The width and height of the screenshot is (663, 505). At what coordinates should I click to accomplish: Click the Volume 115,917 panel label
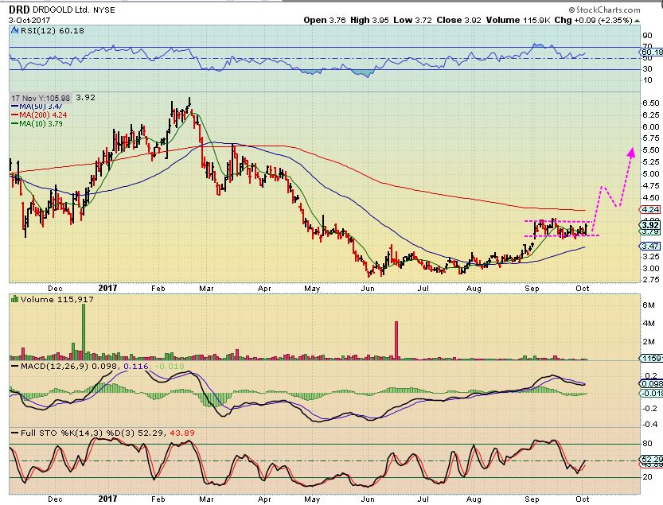(45, 298)
